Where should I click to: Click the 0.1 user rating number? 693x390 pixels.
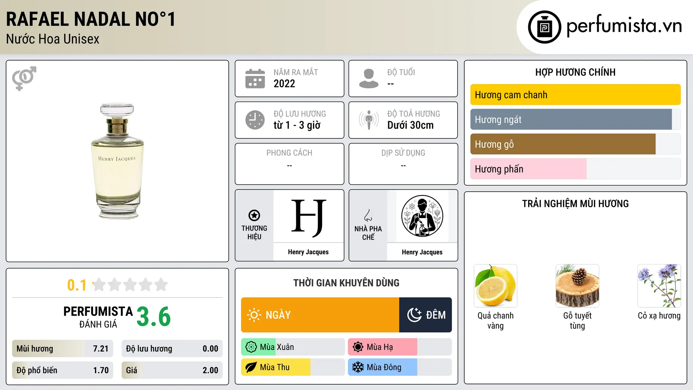click(77, 285)
